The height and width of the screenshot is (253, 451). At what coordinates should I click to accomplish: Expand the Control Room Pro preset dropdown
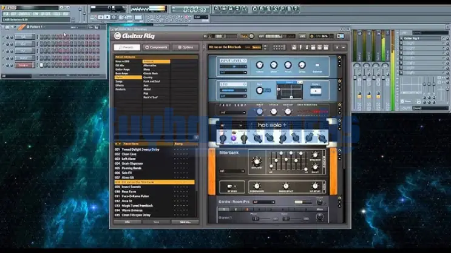tap(263, 202)
